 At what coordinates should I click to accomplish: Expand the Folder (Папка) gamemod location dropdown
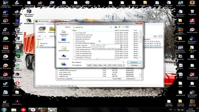click(x=111, y=27)
